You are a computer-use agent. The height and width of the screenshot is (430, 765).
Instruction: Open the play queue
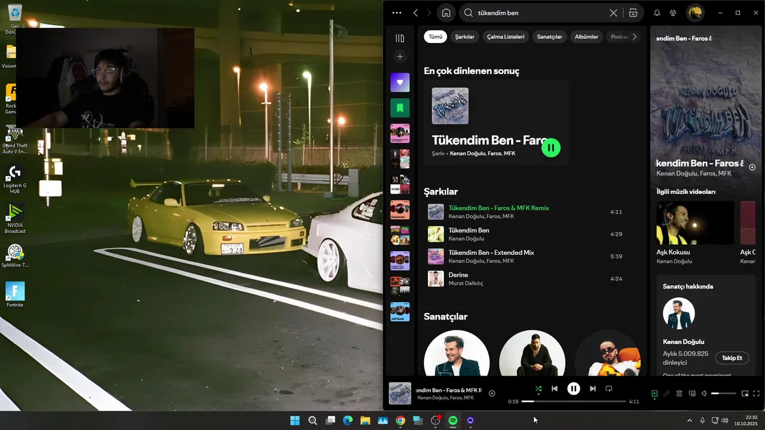(x=679, y=394)
